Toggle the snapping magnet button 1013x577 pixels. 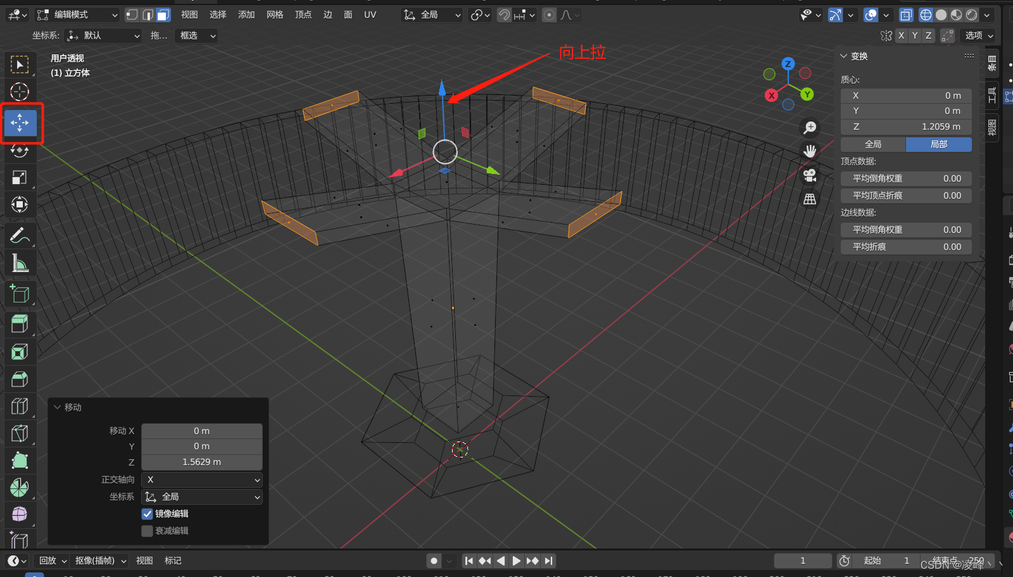(x=504, y=15)
